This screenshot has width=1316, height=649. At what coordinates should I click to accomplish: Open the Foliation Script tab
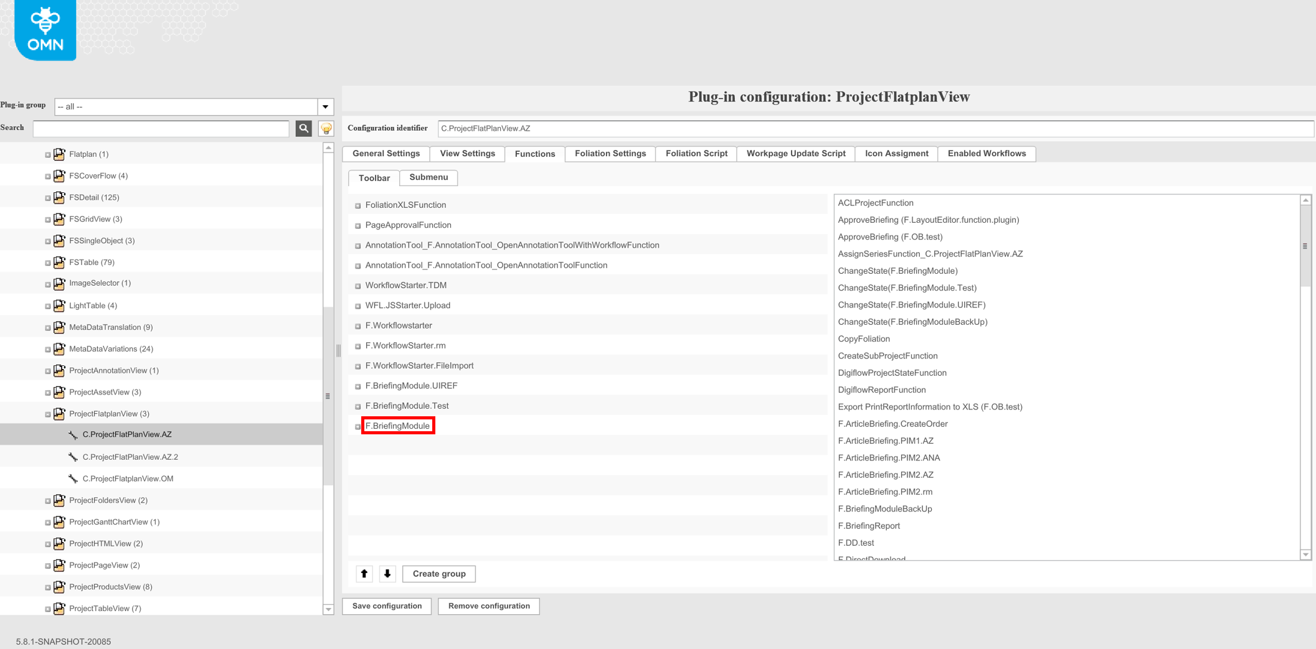[696, 154]
